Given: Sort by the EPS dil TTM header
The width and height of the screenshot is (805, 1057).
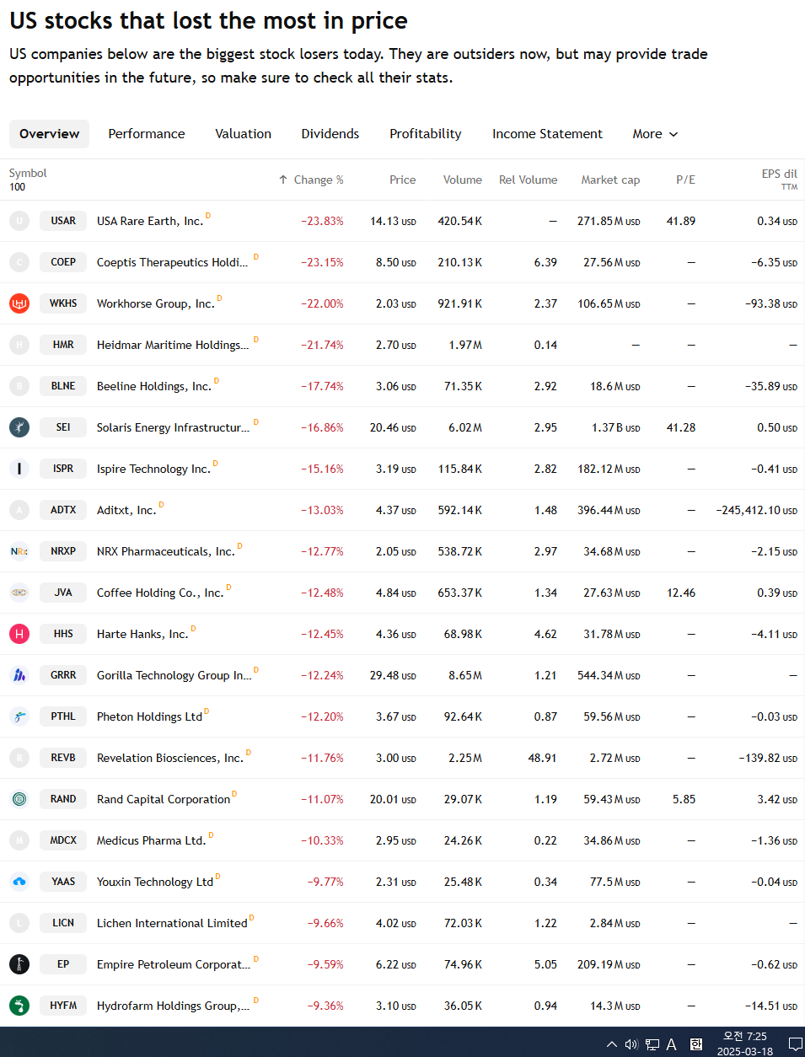Looking at the screenshot, I should click(x=779, y=180).
